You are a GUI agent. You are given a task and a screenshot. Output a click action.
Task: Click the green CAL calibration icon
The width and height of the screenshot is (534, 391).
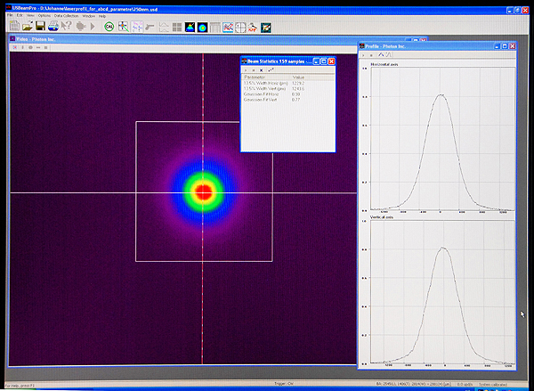click(109, 28)
